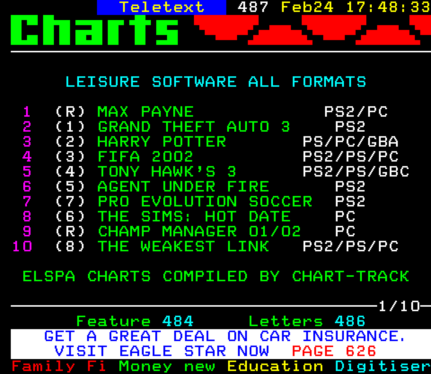Click the Feb24 date in the header
The height and width of the screenshot is (374, 431).
click(307, 7)
